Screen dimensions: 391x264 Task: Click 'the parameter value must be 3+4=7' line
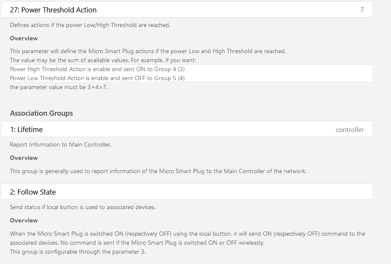(59, 87)
